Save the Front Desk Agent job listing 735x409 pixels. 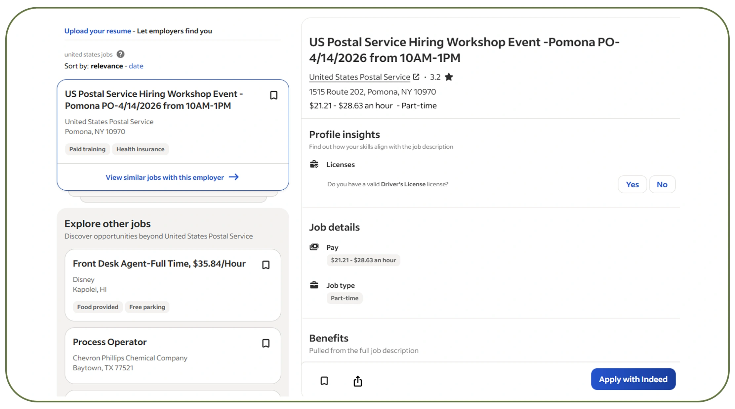266,265
